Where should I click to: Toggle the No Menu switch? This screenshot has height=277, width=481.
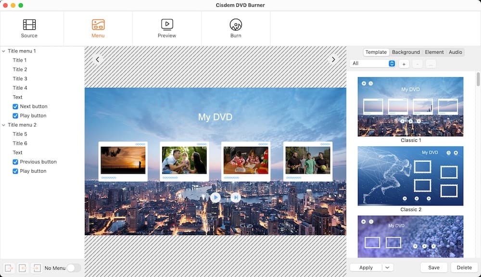tap(74, 268)
